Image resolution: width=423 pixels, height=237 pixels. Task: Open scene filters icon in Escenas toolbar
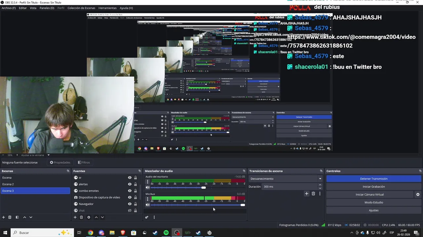[x=17, y=217]
